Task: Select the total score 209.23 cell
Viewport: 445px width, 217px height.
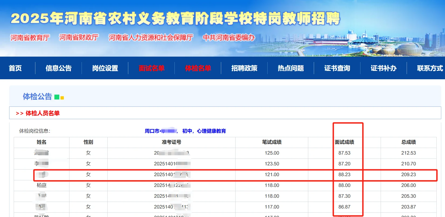Action: click(409, 174)
